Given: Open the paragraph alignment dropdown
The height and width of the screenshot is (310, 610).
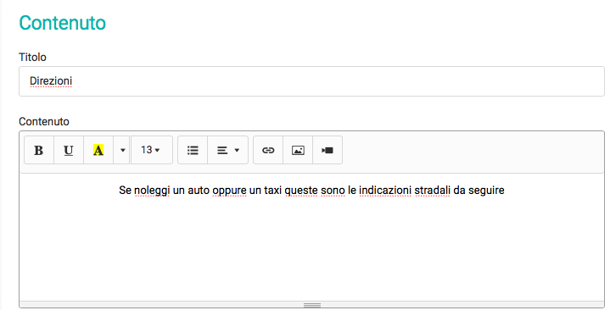Looking at the screenshot, I should coord(227,150).
